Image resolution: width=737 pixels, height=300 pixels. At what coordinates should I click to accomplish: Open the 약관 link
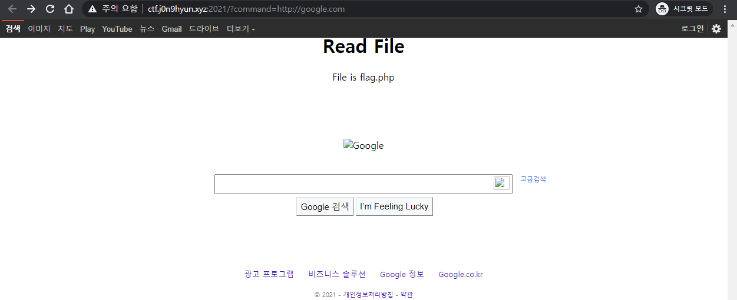(406, 295)
